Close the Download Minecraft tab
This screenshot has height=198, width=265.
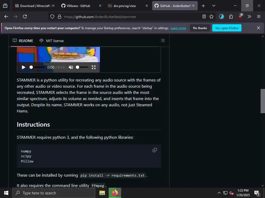[x=53, y=6]
